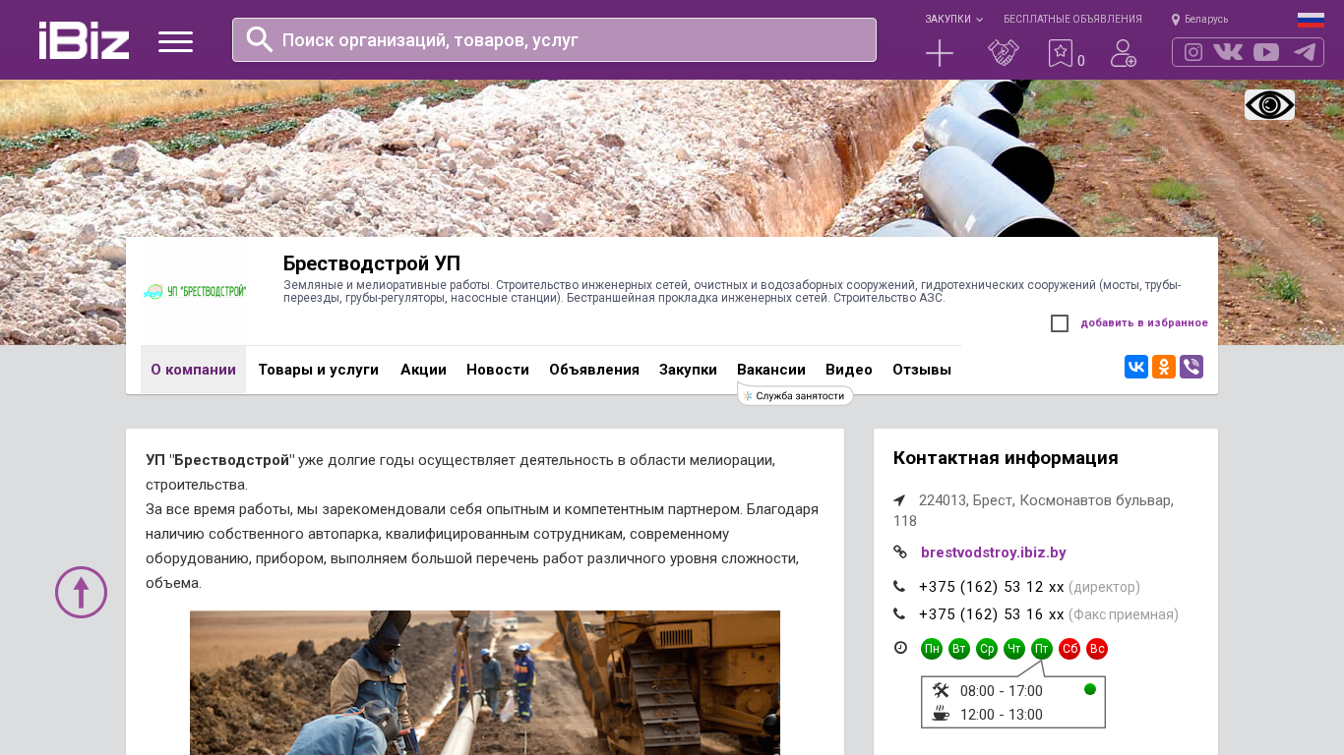Focus the organizations search field
Image resolution: width=1344 pixels, height=755 pixels.
[x=554, y=39]
